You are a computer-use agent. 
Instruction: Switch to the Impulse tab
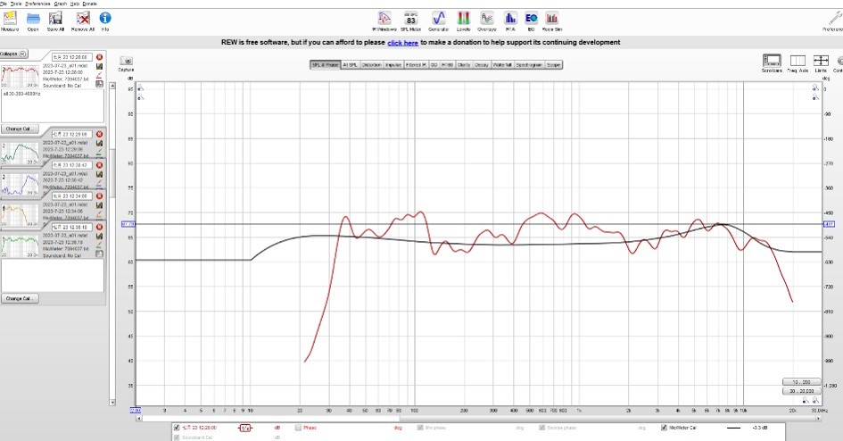(393, 64)
